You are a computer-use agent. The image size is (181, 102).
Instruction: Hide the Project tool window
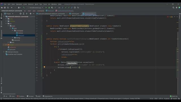[33, 14]
